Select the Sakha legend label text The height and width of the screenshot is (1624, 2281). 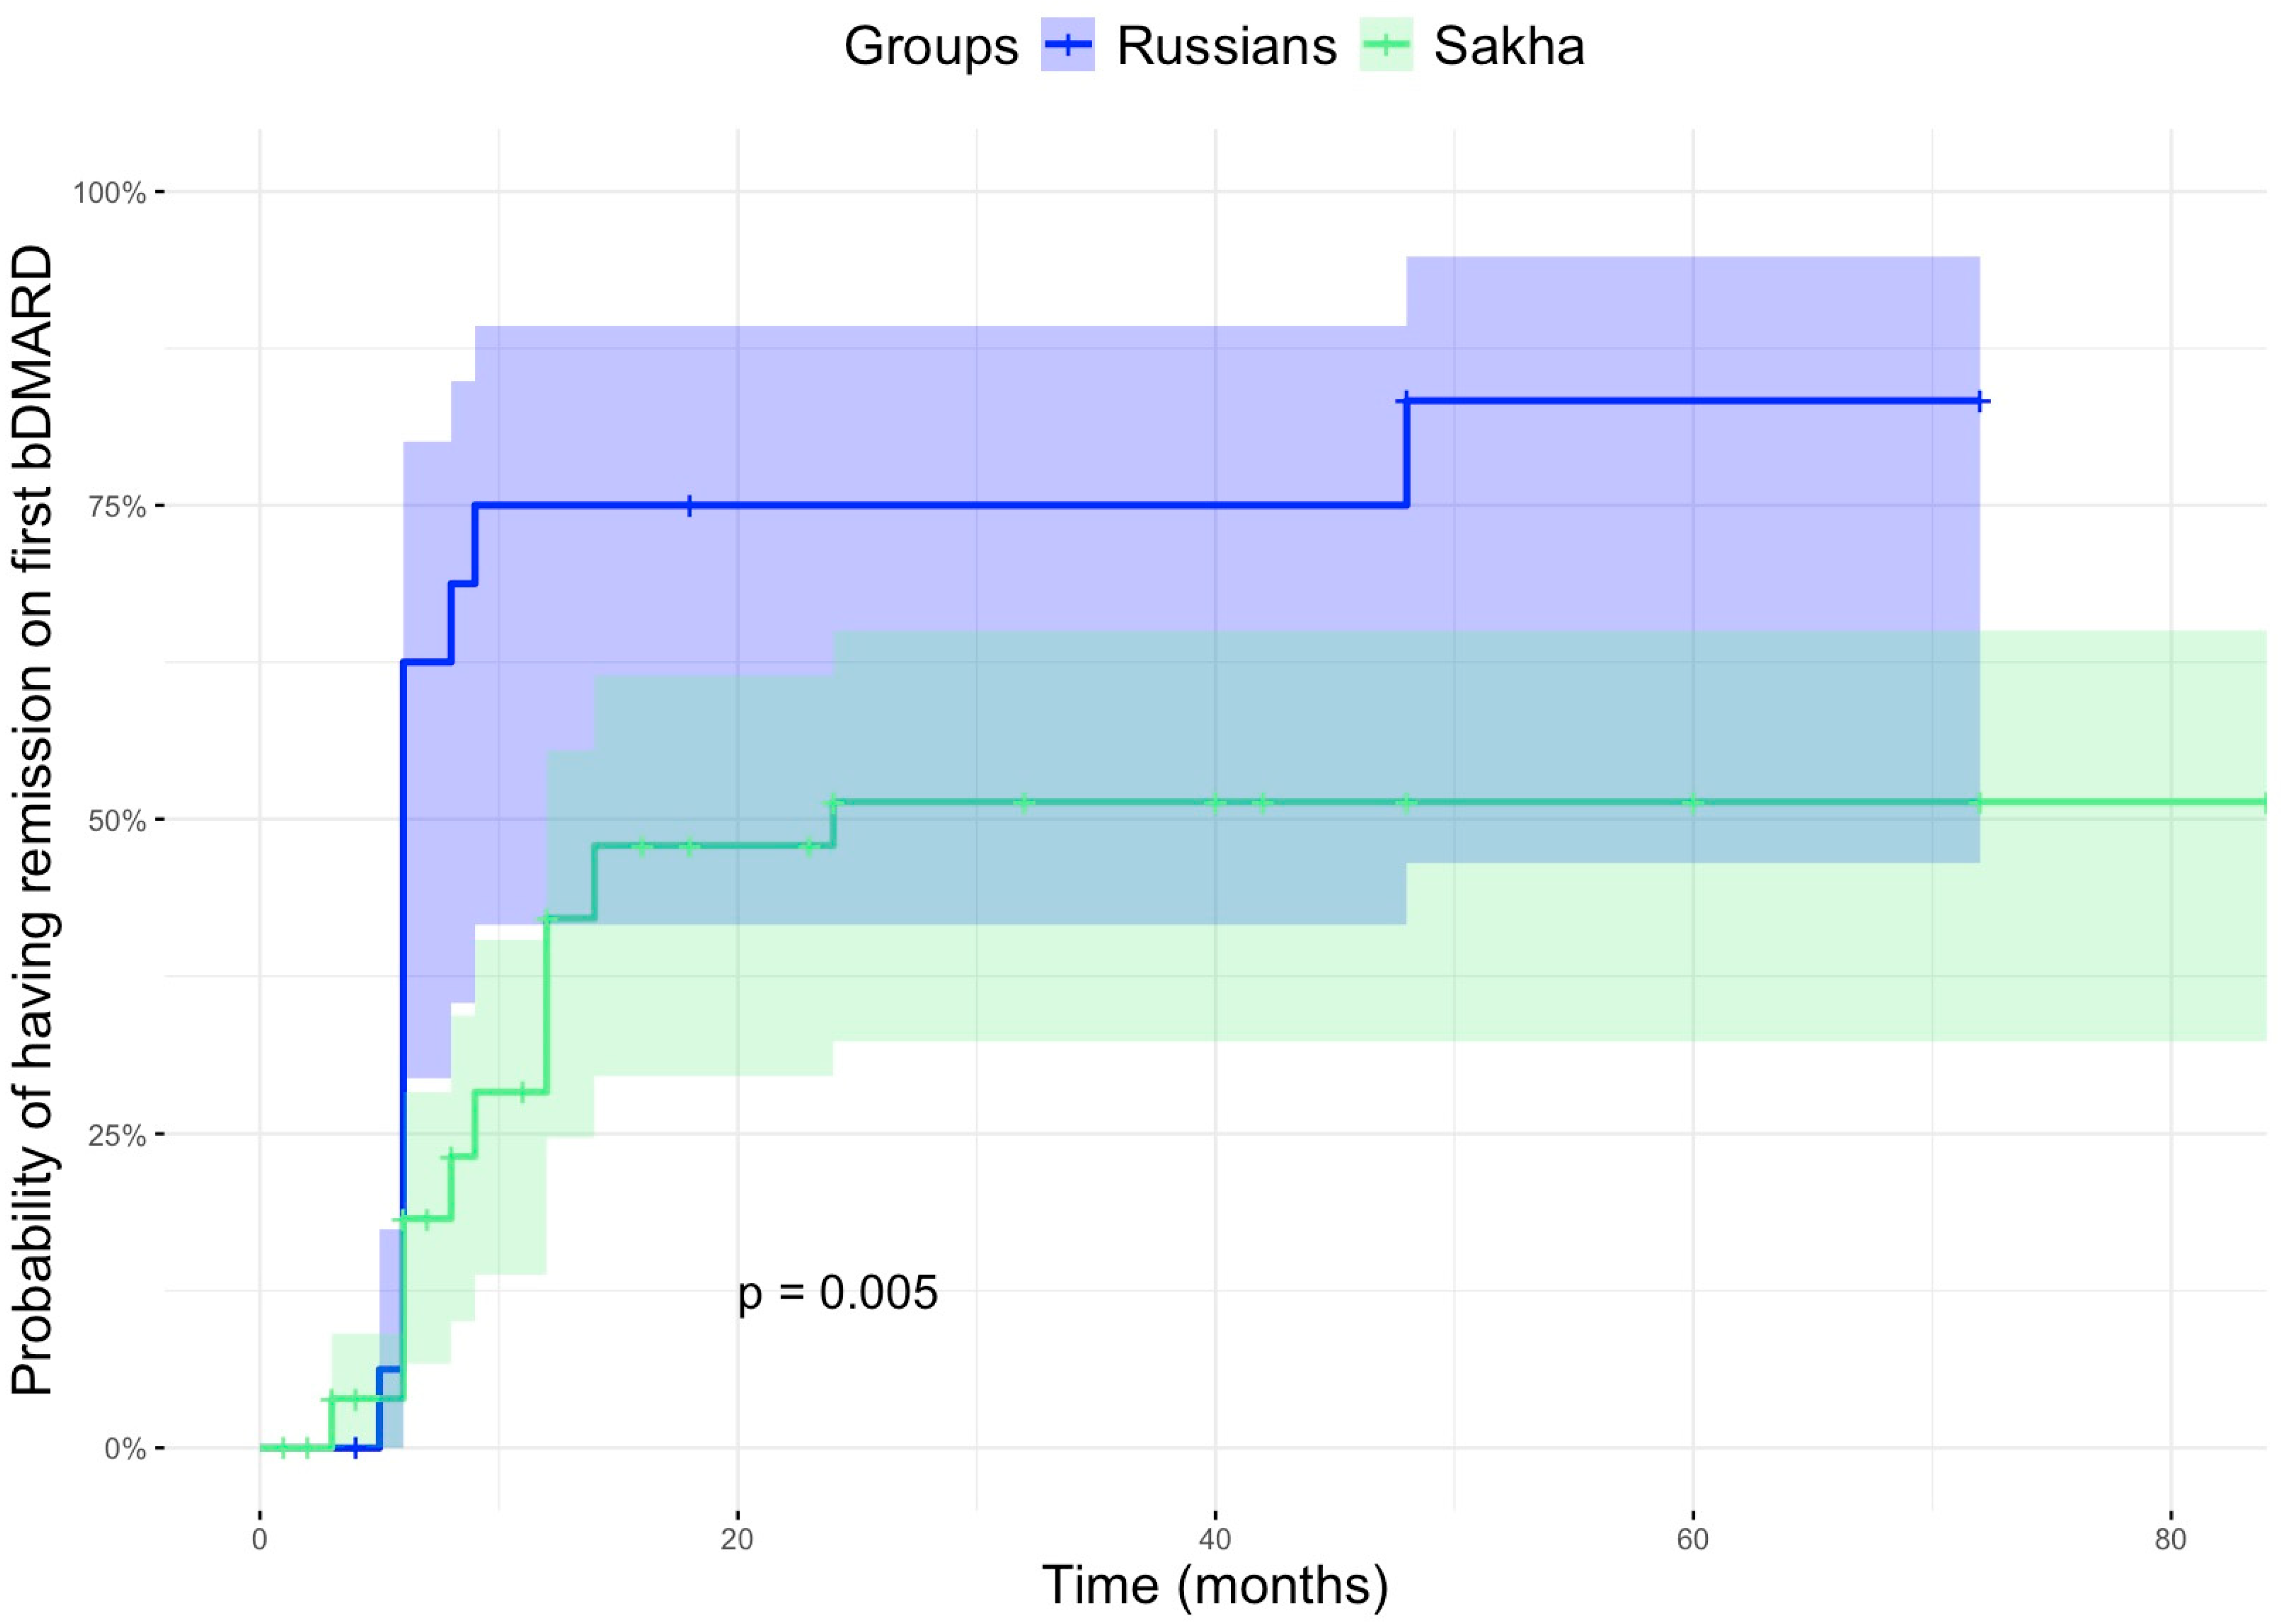1508,46
